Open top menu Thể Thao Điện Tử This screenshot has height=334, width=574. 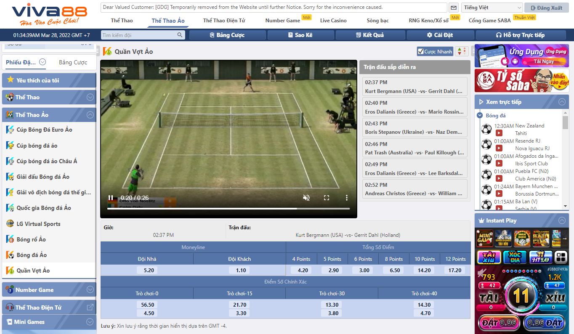224,20
